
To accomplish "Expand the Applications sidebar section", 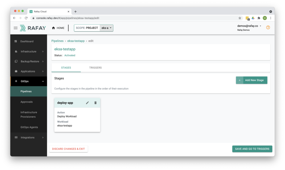I will 29,71.
